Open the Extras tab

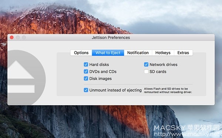[x=183, y=53]
